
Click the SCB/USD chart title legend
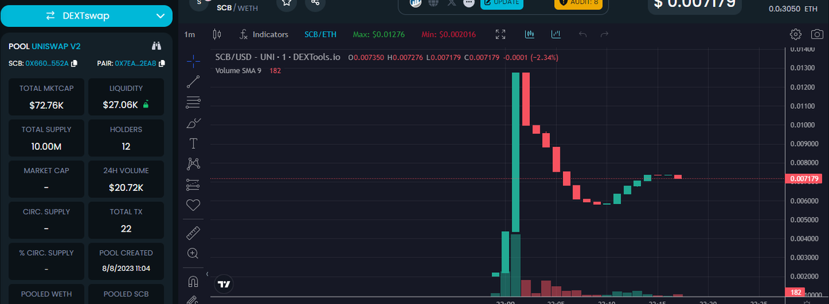278,57
